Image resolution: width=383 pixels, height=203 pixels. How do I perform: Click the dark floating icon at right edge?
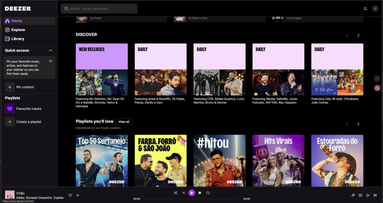pos(377,79)
